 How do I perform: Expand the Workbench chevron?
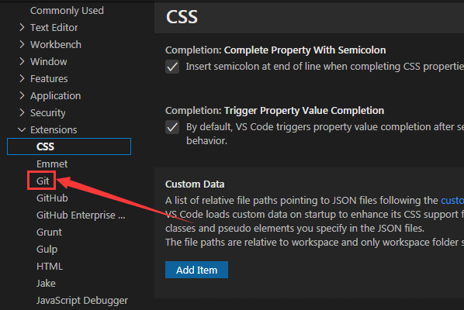[22, 45]
